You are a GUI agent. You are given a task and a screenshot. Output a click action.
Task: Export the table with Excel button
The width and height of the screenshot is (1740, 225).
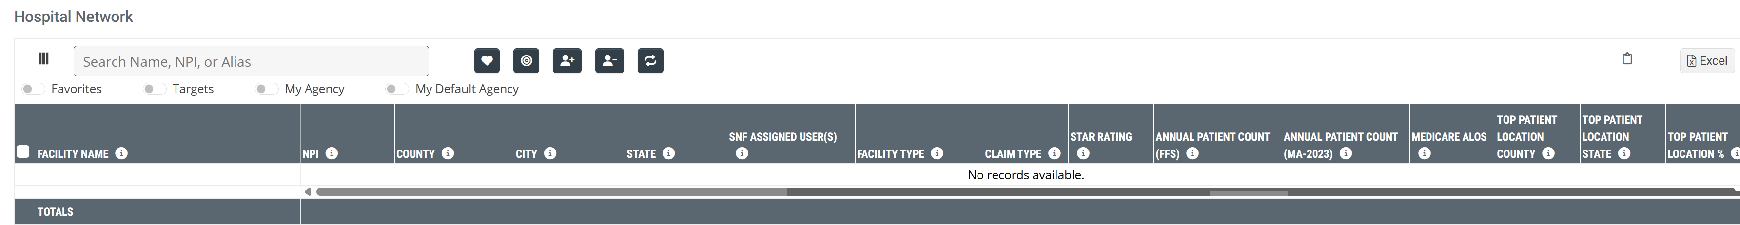tap(1706, 61)
